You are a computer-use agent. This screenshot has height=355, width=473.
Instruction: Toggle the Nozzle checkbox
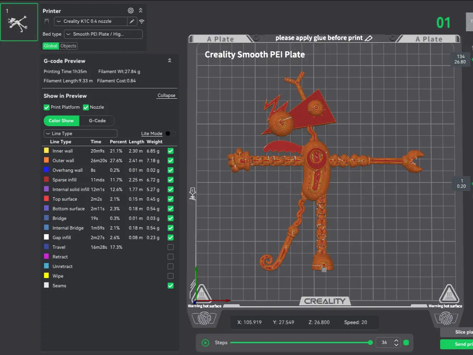[x=86, y=107]
